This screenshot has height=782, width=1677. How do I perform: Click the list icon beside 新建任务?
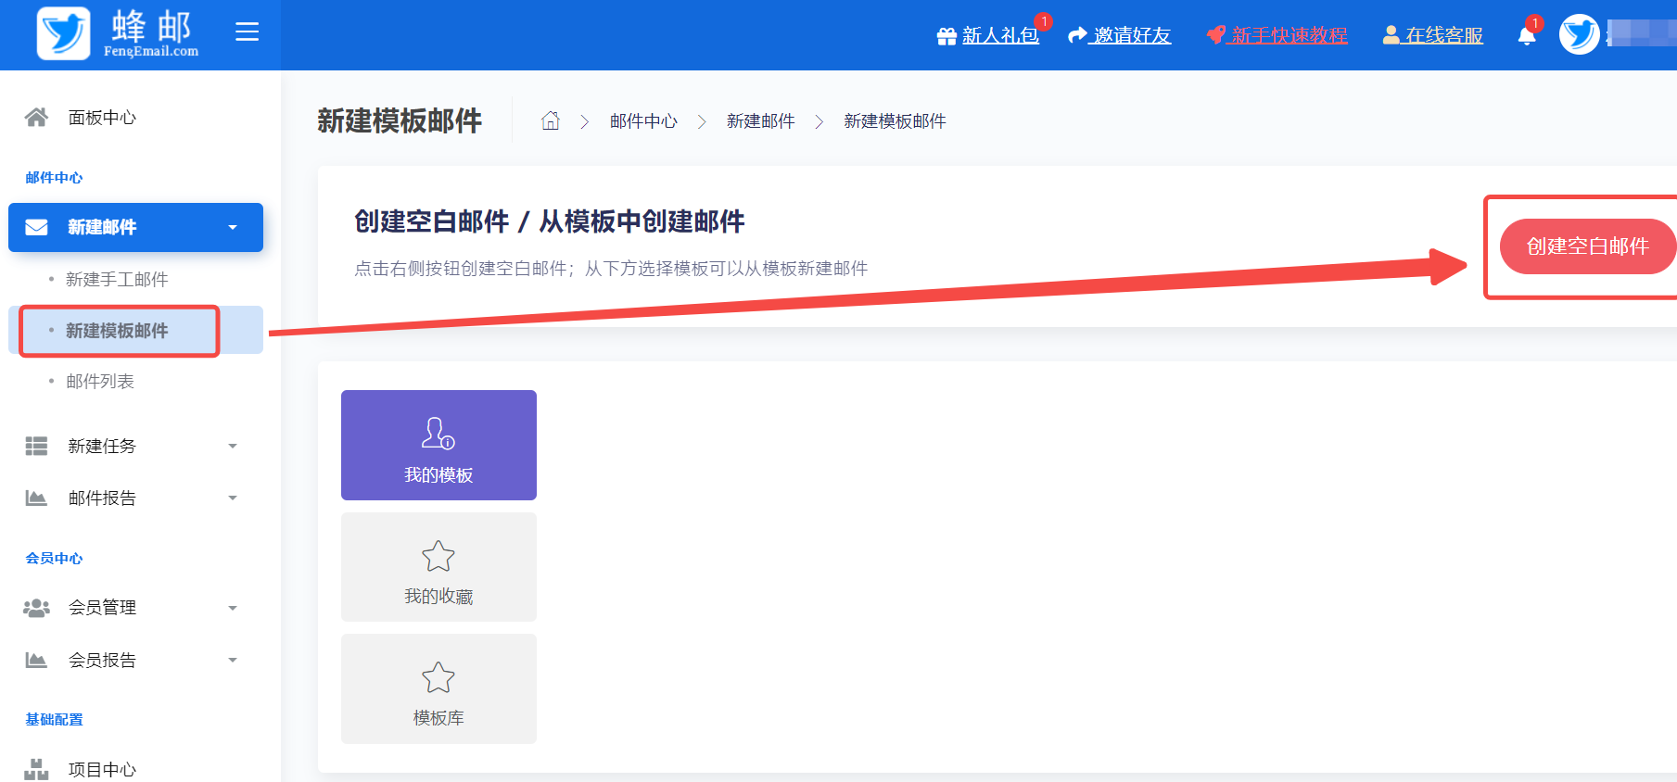(x=36, y=446)
